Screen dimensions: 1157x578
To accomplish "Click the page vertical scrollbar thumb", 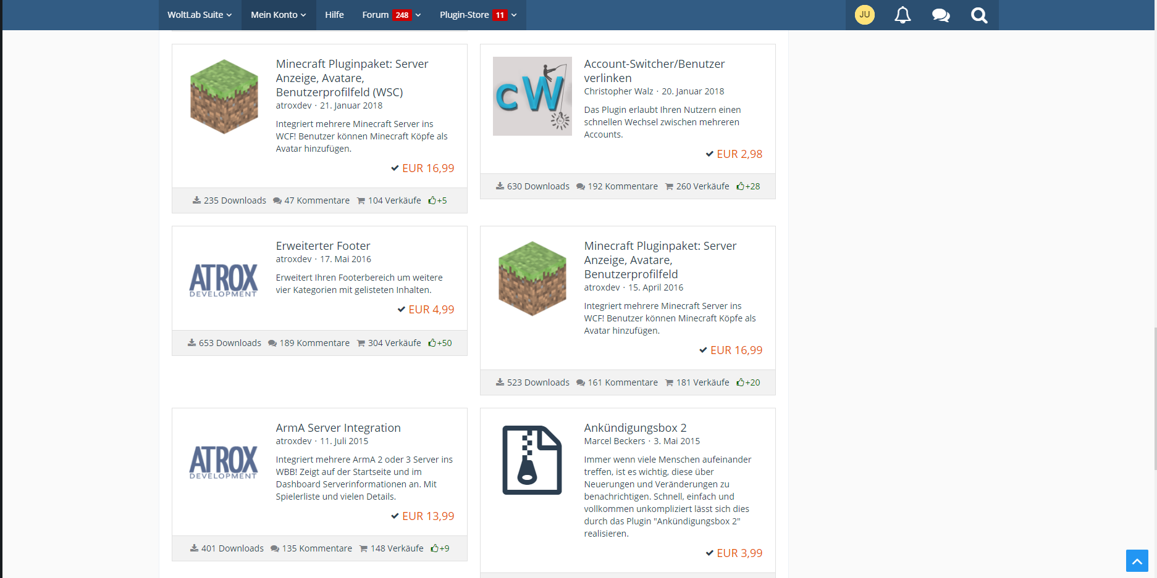I will (x=1154, y=398).
